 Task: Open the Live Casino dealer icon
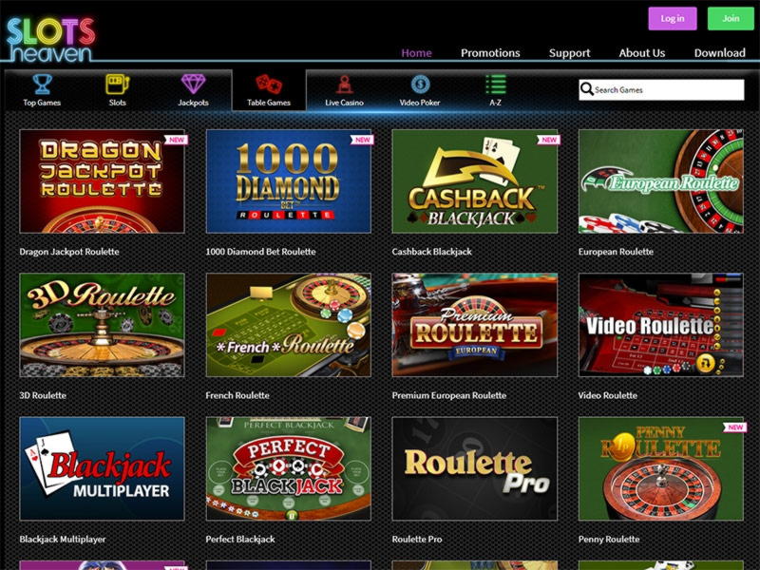(344, 85)
